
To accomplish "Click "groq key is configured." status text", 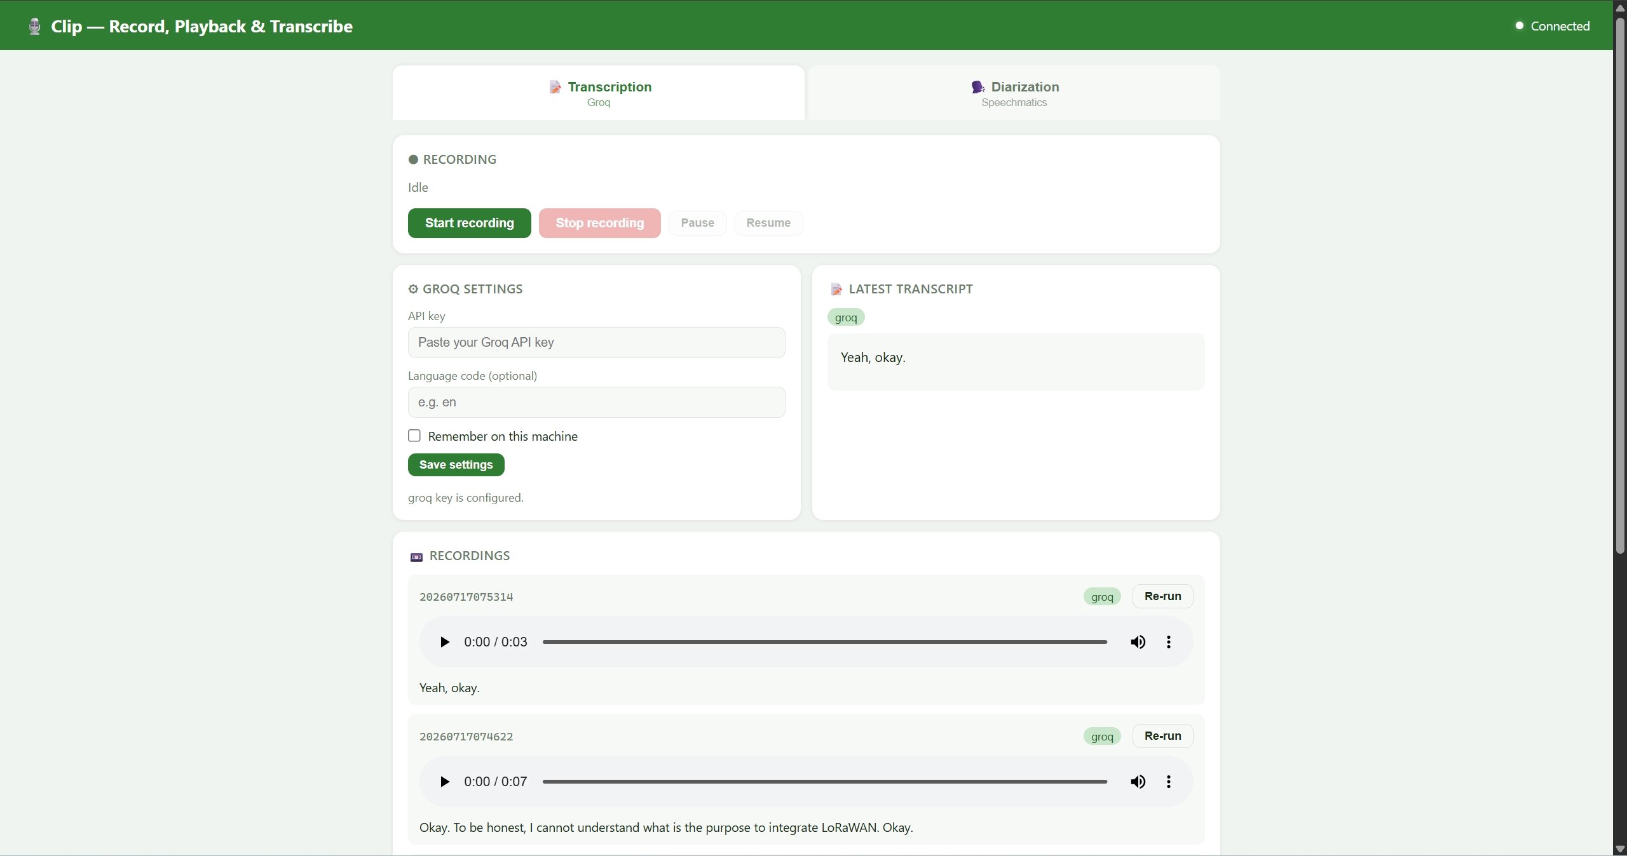I will 466,498.
